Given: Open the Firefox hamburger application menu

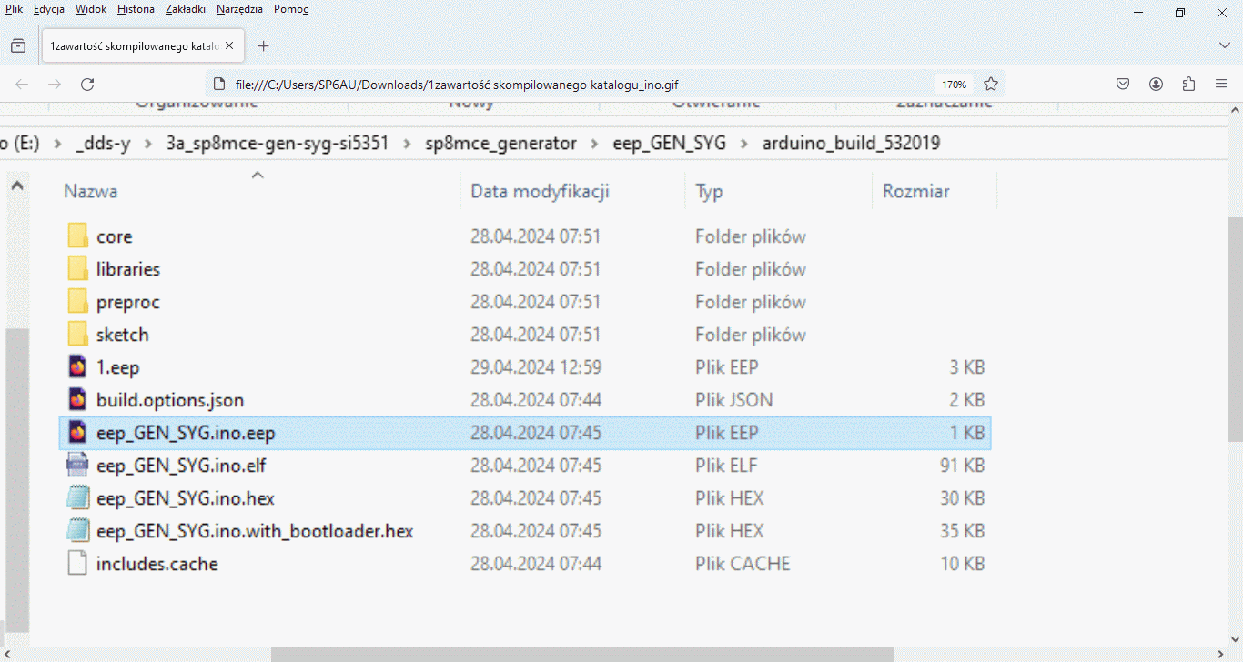Looking at the screenshot, I should point(1221,85).
